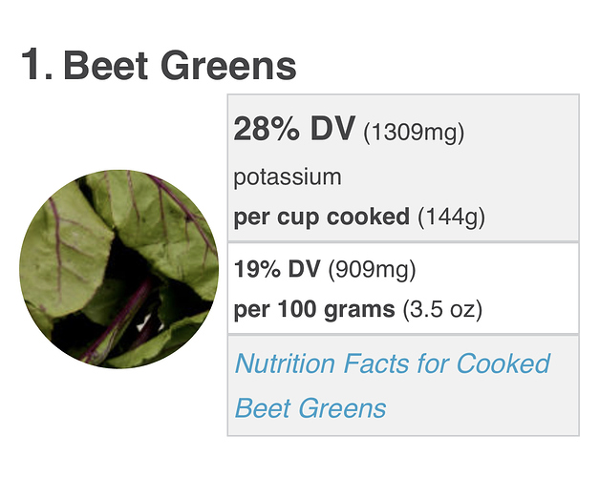Screen dimensions: 599x477
Task: Click the bold "per cup cooked" text
Action: coord(321,217)
